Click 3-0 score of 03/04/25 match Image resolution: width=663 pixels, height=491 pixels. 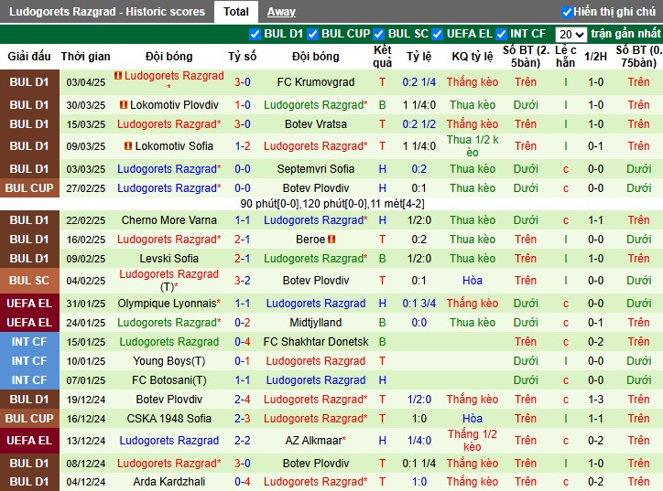[x=243, y=82]
